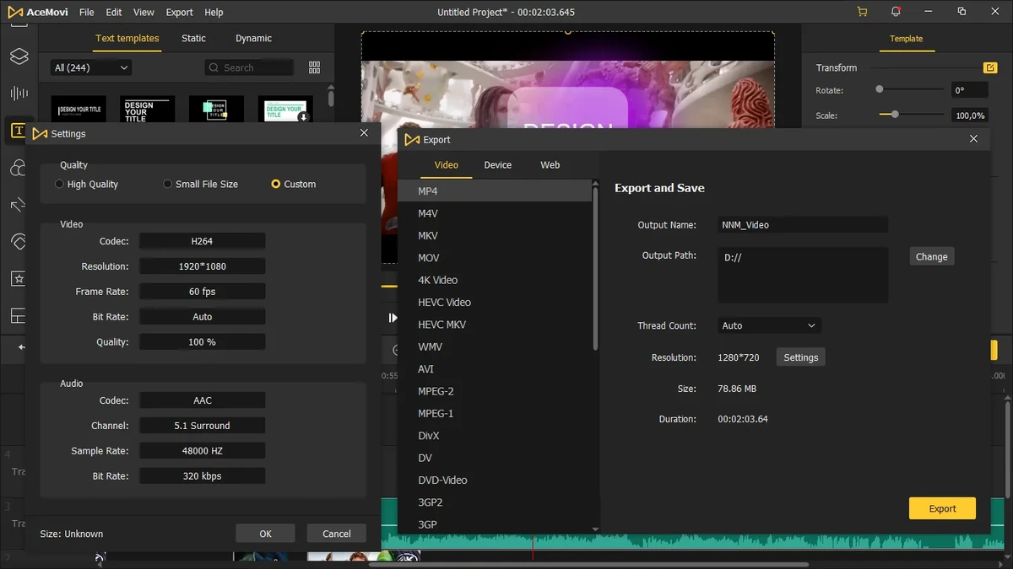Viewport: 1013px width, 569px height.
Task: Expand the All (244) category dropdown
Action: [90, 67]
